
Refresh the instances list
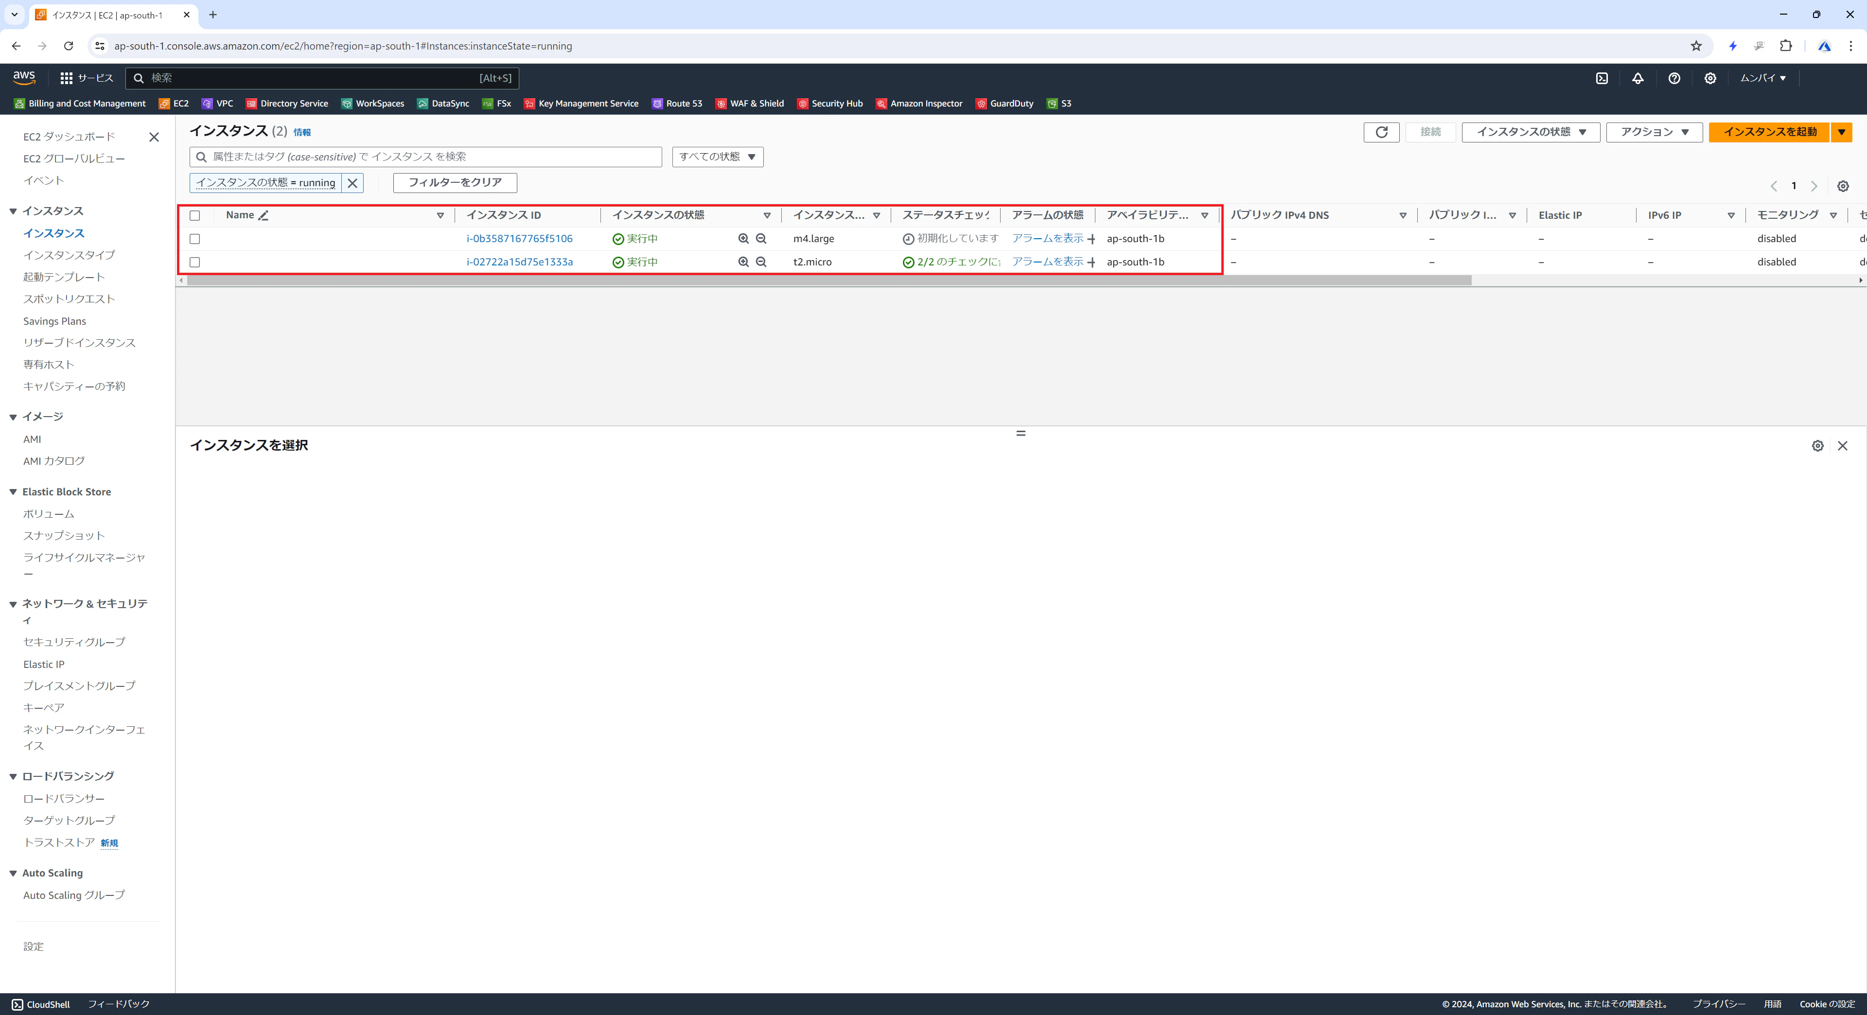[x=1381, y=132]
